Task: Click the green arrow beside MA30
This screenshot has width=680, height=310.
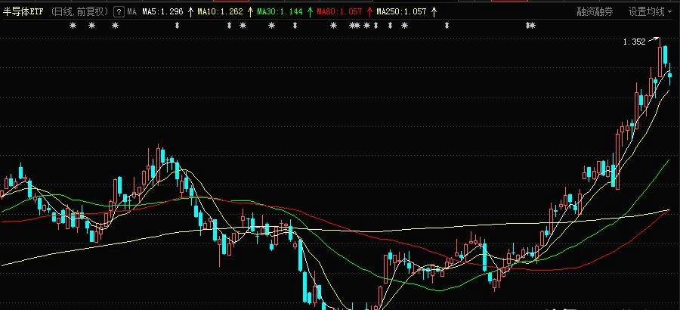Action: click(x=310, y=12)
